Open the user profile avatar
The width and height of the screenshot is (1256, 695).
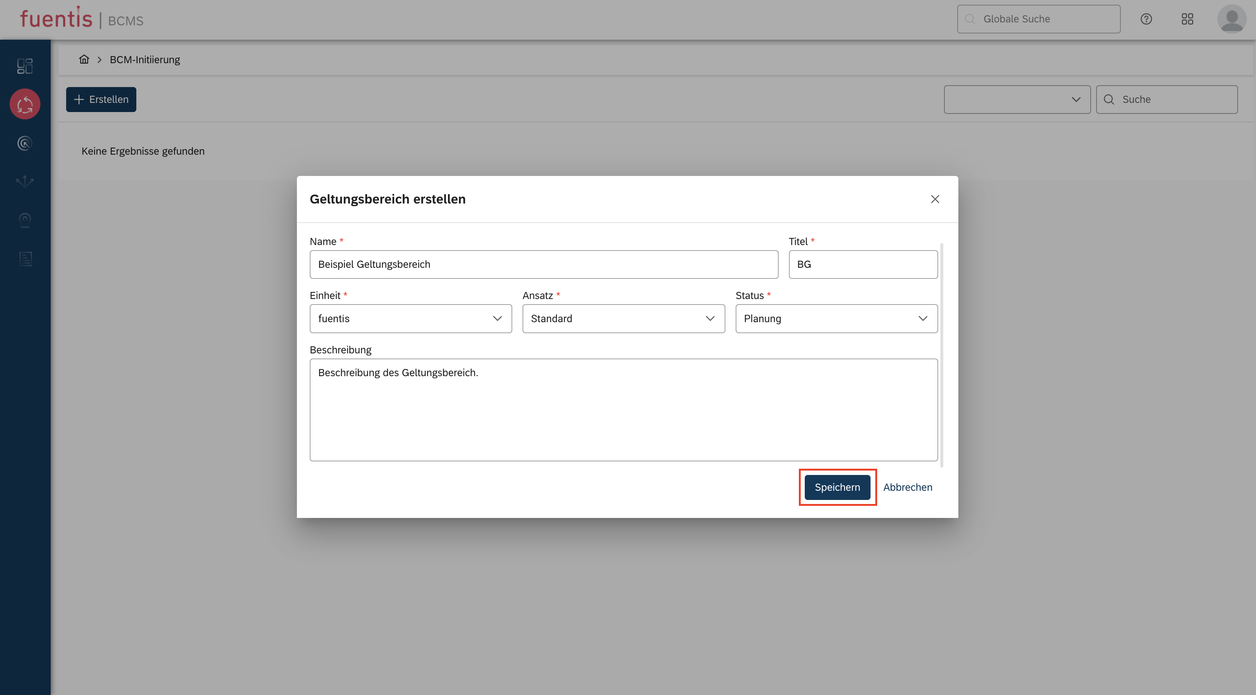[x=1232, y=19]
